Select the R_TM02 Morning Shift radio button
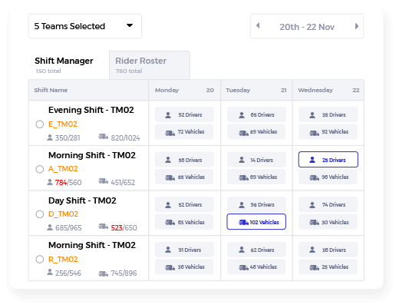The height and width of the screenshot is (308, 399). tap(40, 259)
